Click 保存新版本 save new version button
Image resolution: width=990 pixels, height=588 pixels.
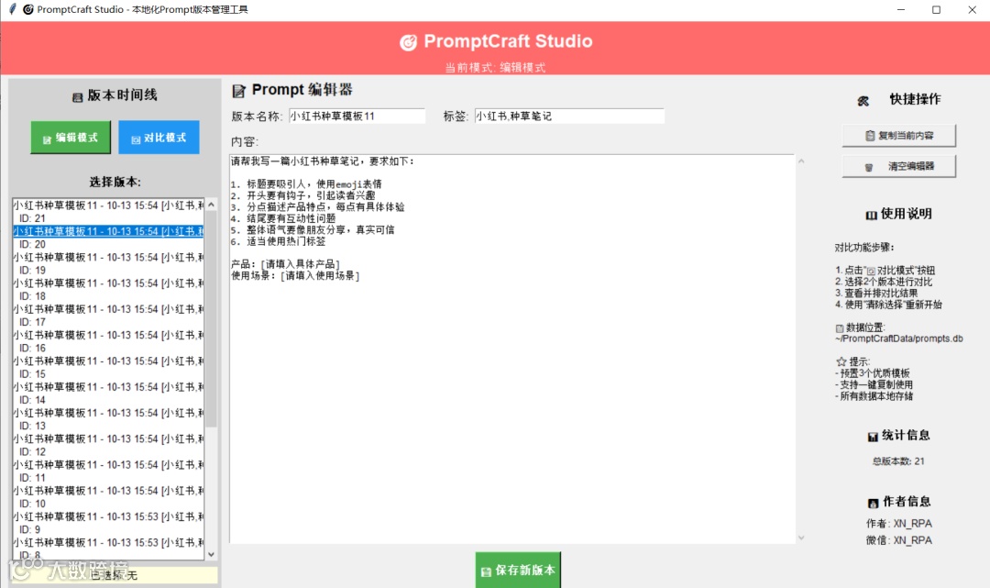(518, 570)
